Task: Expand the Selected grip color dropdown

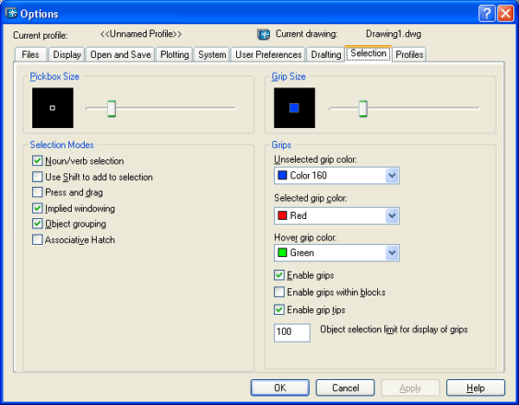Action: [x=392, y=215]
